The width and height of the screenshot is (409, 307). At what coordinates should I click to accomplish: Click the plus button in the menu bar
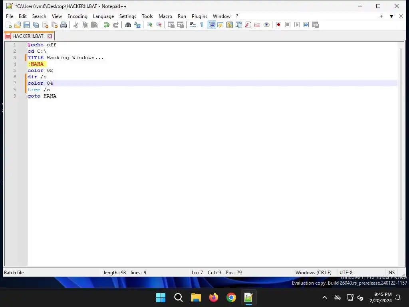click(381, 16)
